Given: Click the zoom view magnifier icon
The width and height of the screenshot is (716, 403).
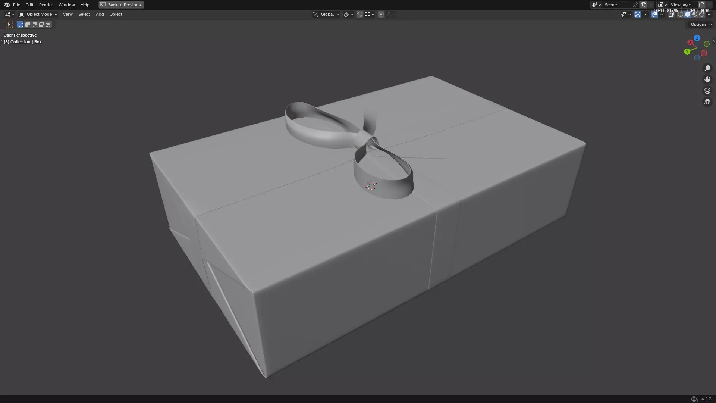Looking at the screenshot, I should [x=707, y=68].
